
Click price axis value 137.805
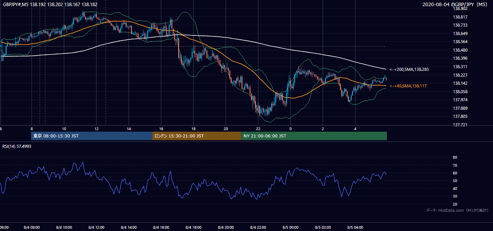460,116
